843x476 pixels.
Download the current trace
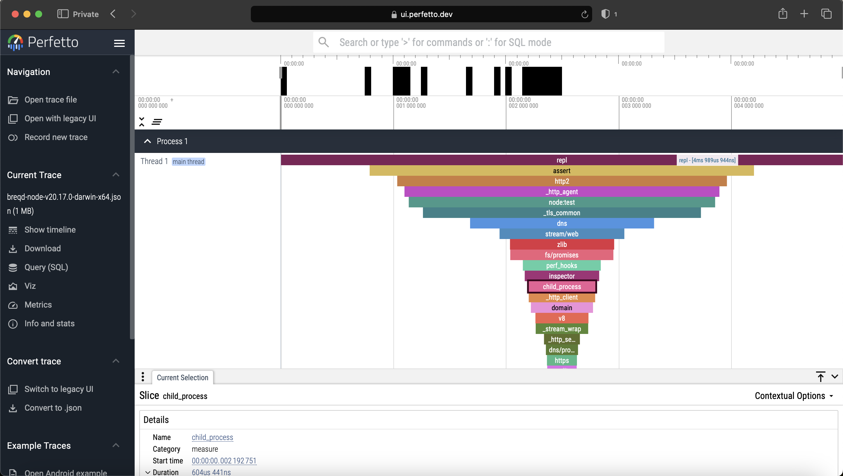coord(42,249)
